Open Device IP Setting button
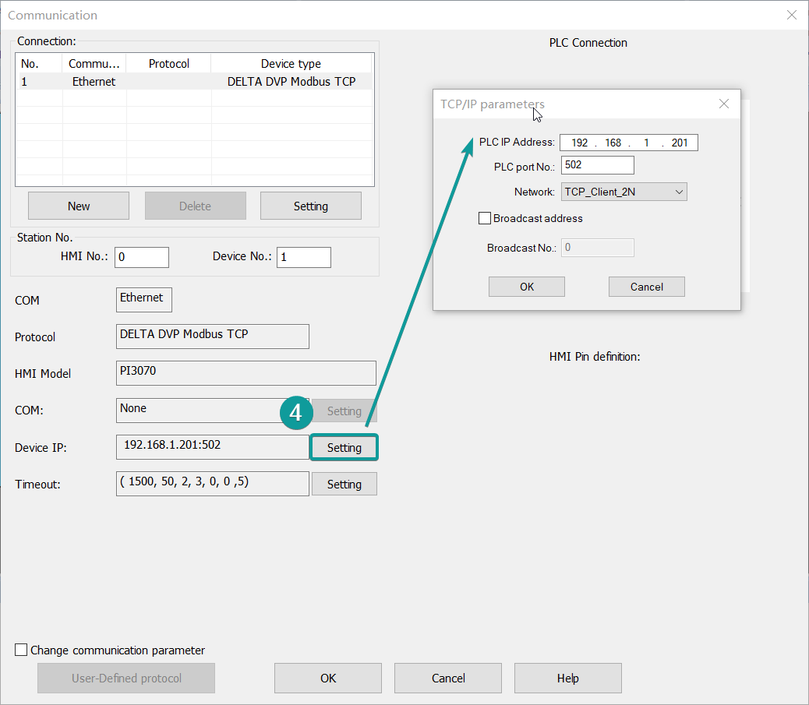The width and height of the screenshot is (809, 705). 344,447
